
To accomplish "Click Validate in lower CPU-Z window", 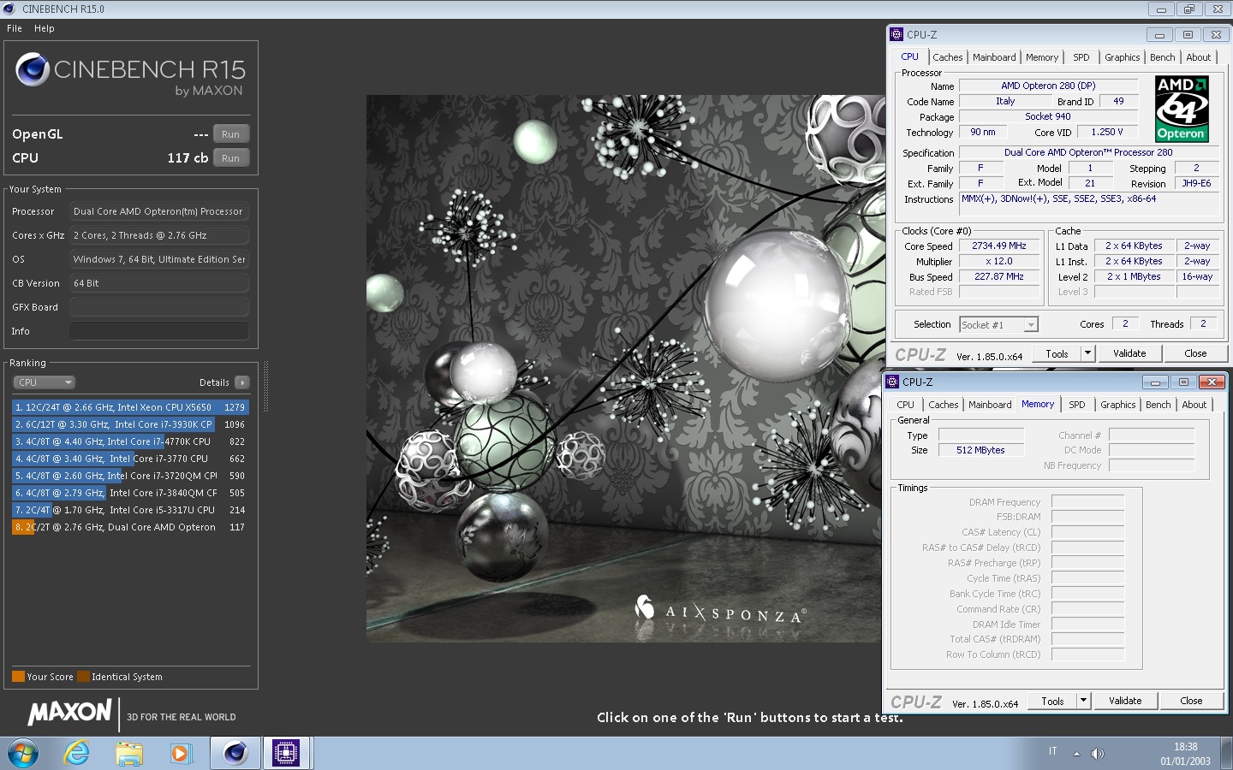I will [x=1125, y=701].
